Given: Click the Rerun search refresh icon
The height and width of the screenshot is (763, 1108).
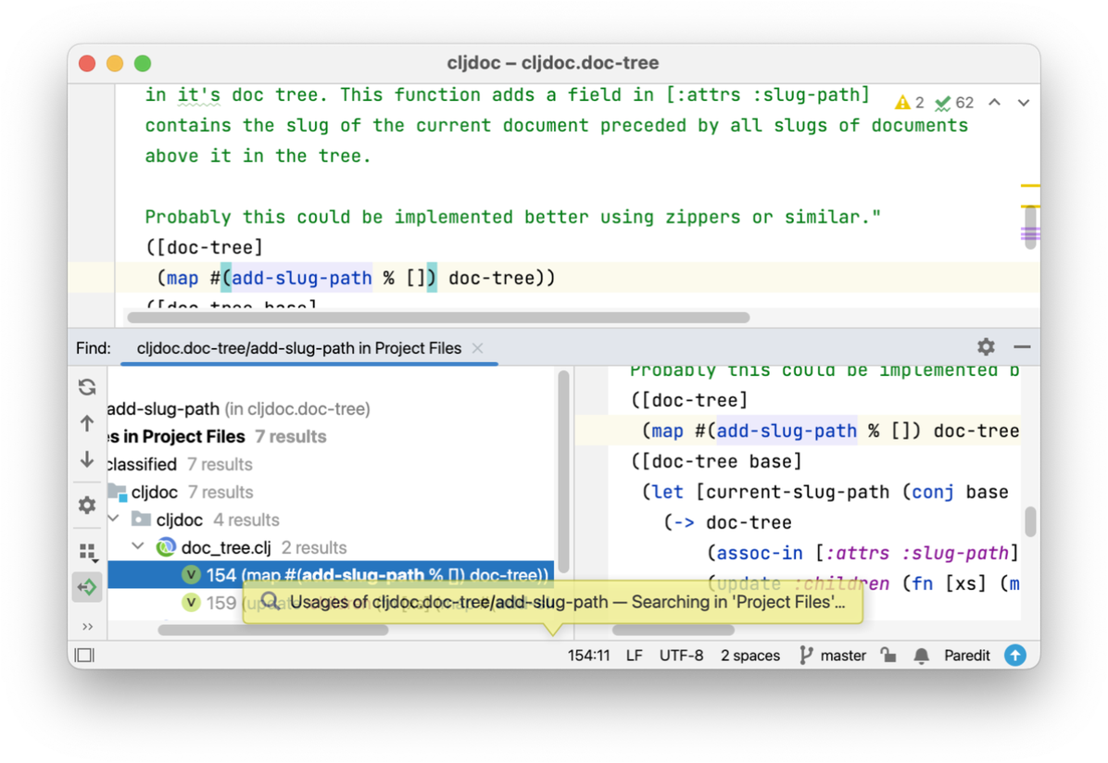Looking at the screenshot, I should [87, 386].
